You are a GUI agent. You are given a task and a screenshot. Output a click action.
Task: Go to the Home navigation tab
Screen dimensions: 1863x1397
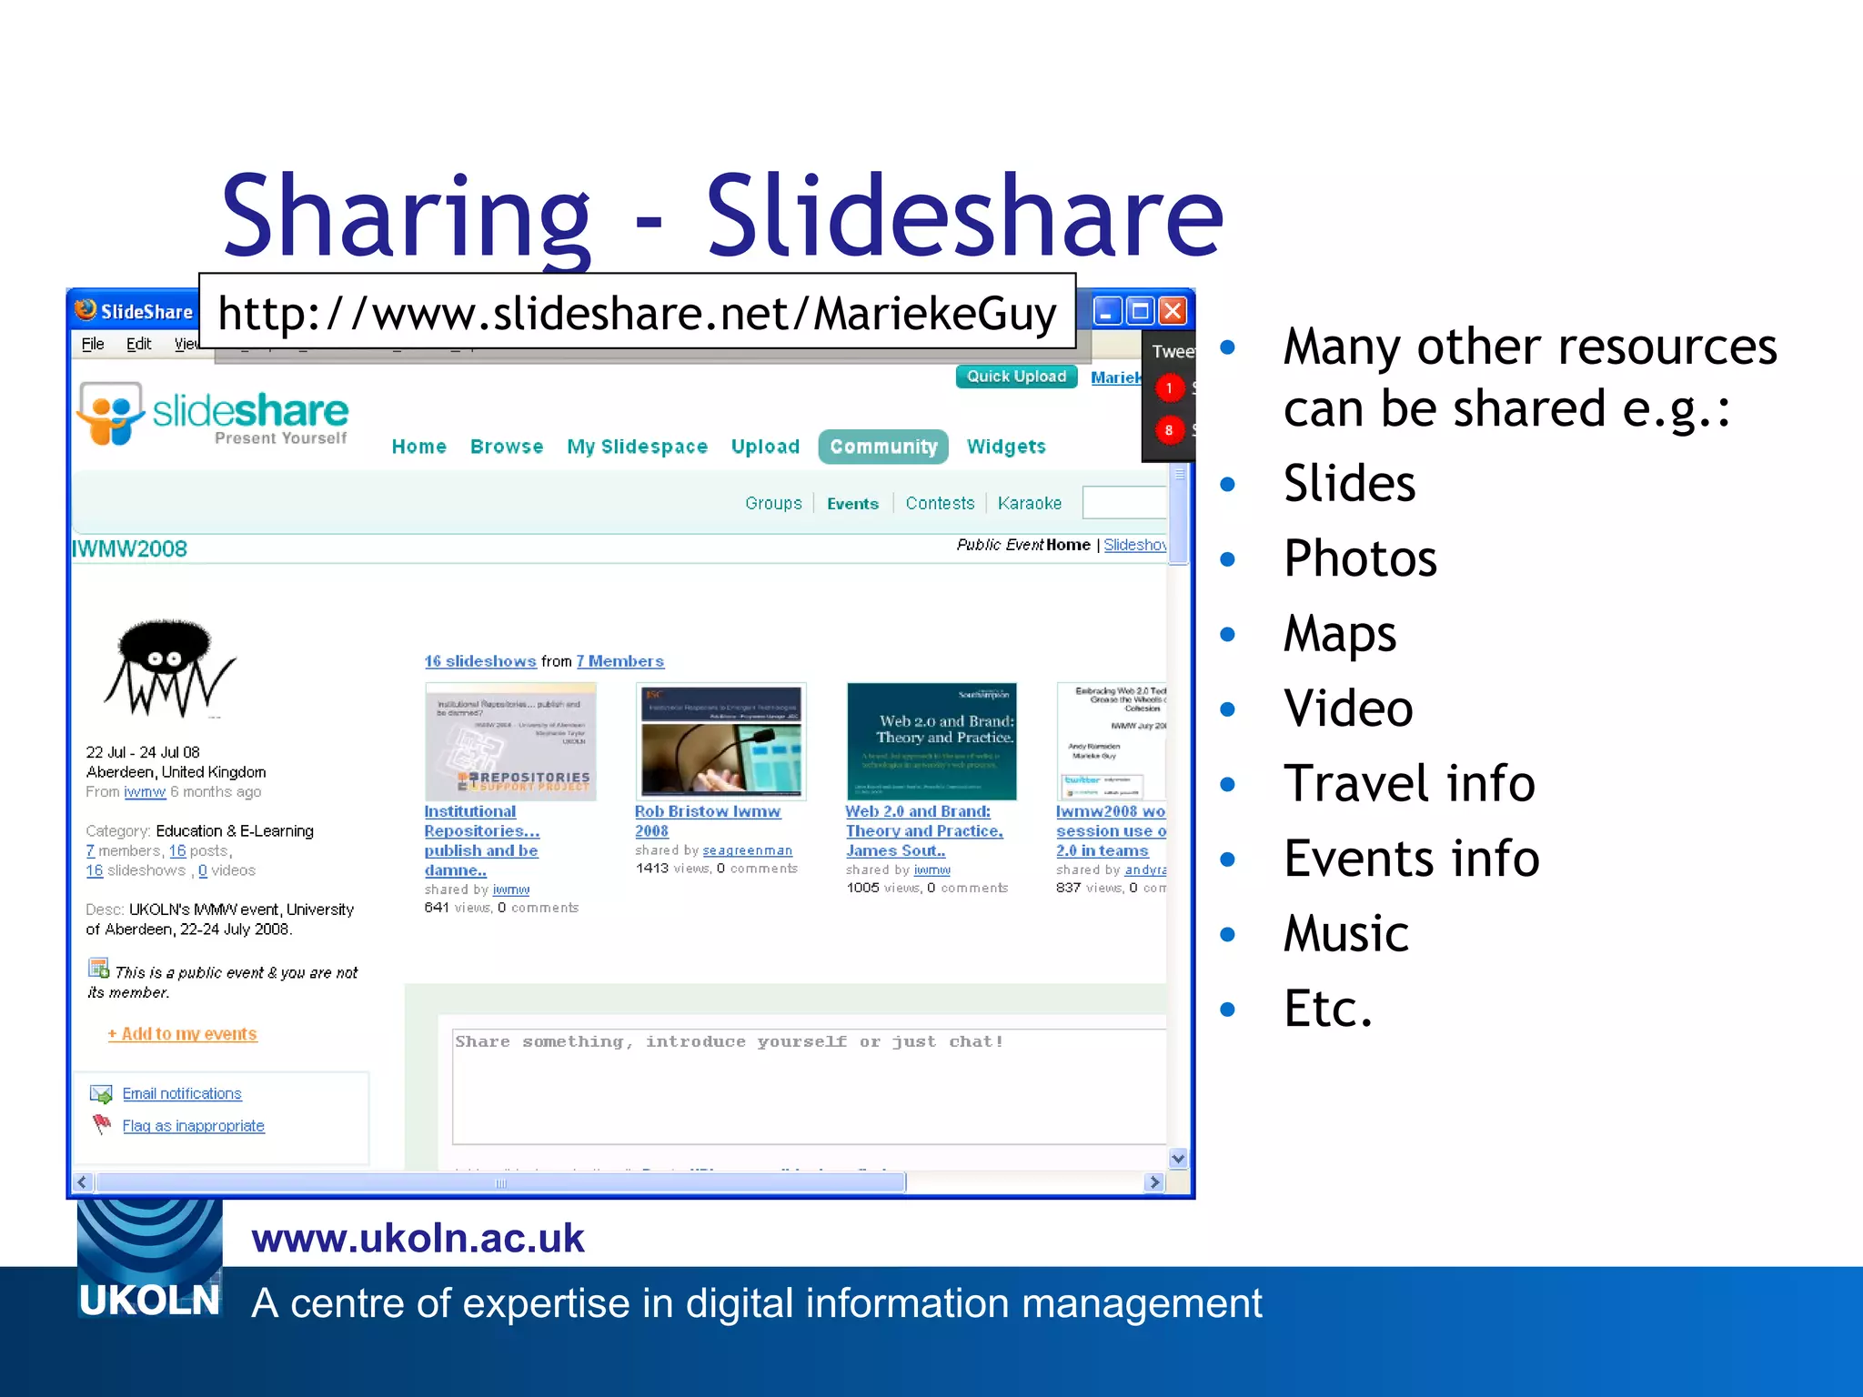coord(419,447)
